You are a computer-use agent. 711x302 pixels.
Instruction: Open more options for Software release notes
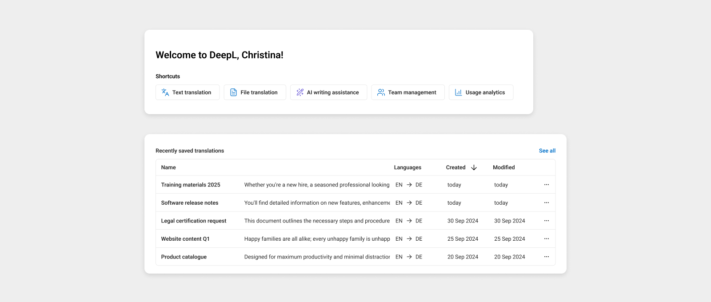point(547,203)
